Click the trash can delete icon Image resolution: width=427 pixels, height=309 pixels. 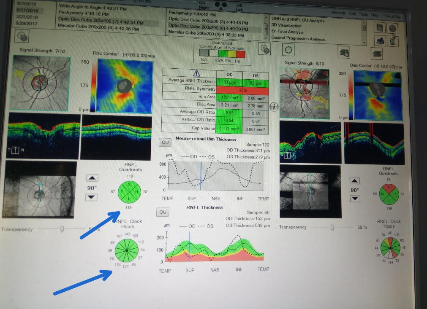pos(392,41)
